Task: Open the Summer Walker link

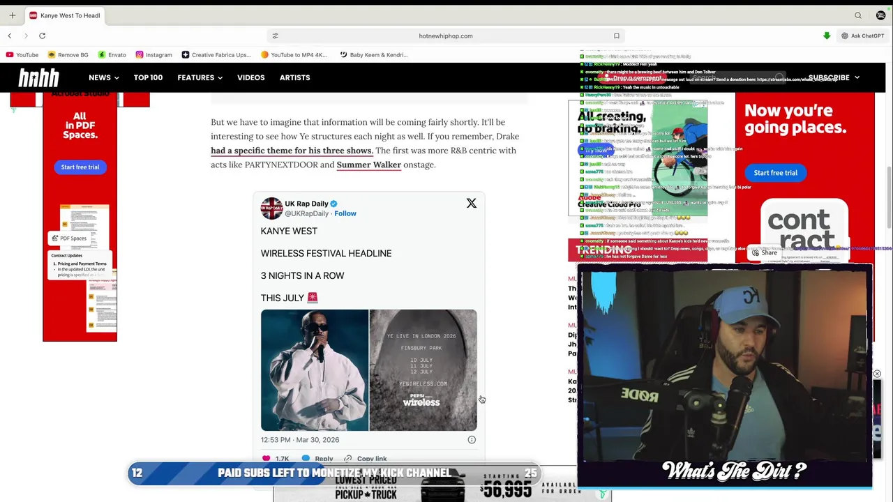Action: coord(368,165)
